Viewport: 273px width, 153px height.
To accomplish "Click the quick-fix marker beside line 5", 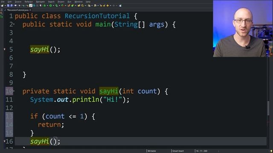I will [x=5, y=49].
